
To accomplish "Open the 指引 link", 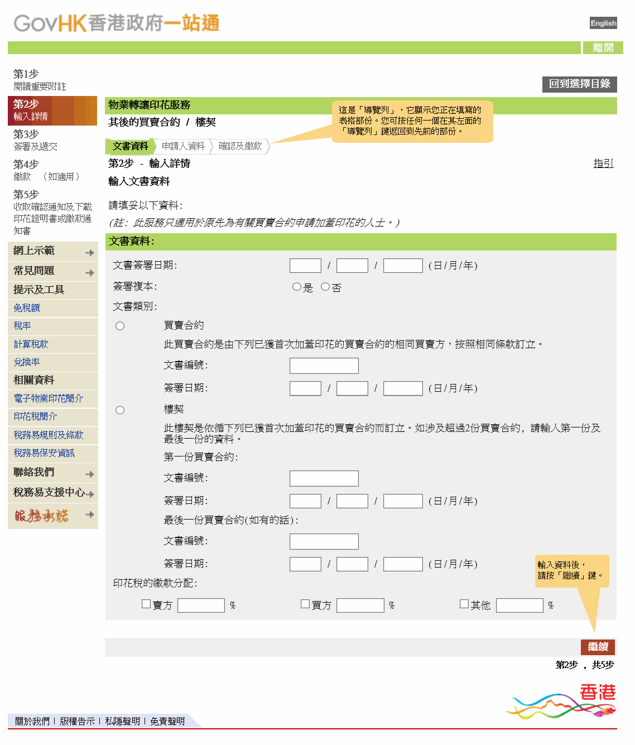I will (x=603, y=164).
